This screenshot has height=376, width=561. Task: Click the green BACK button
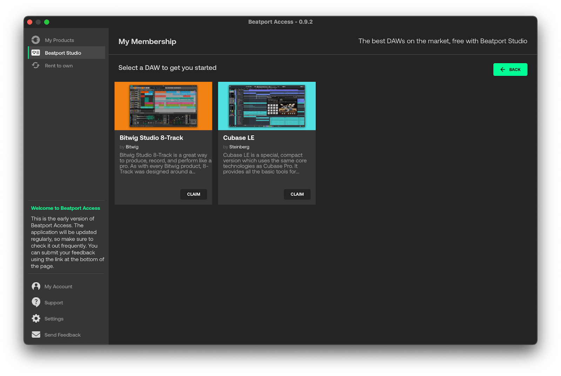(x=510, y=69)
